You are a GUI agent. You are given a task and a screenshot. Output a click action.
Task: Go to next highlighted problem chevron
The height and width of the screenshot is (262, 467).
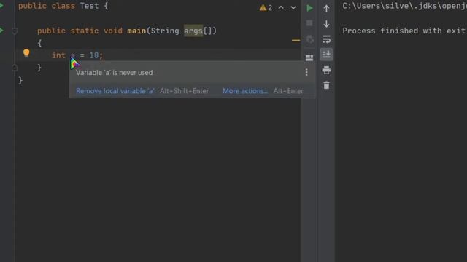click(293, 8)
